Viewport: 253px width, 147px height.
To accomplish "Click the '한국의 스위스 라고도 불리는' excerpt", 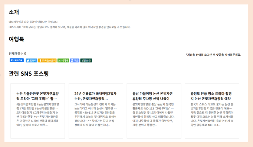I will (212, 115).
